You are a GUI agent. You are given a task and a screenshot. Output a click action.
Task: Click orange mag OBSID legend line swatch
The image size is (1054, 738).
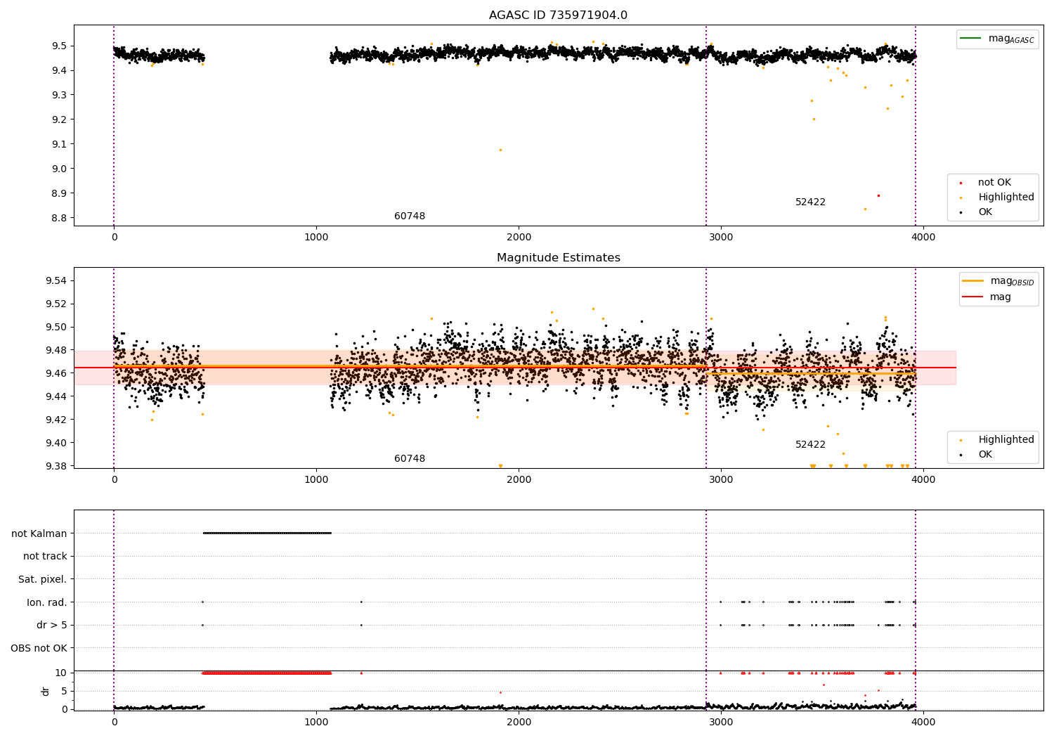pos(972,281)
